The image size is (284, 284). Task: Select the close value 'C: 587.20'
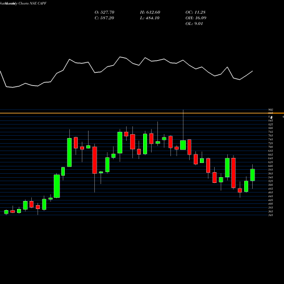click(104, 18)
